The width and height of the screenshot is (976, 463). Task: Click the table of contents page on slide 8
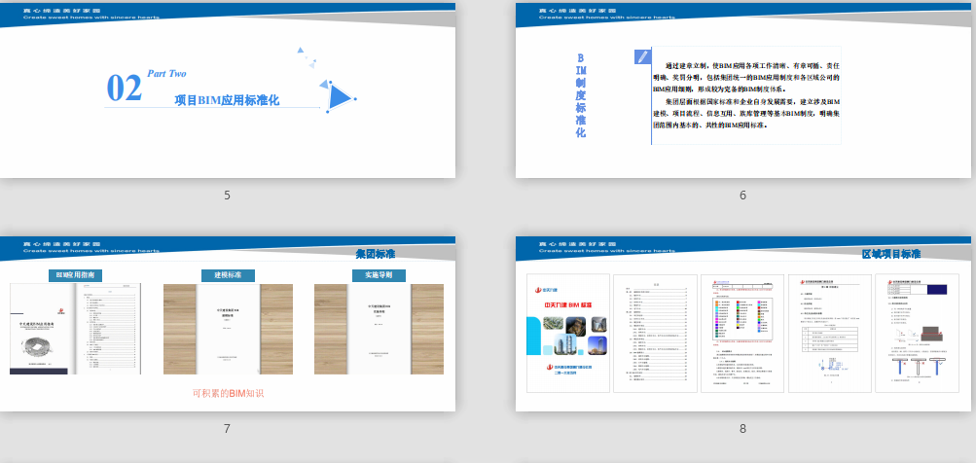coord(656,333)
